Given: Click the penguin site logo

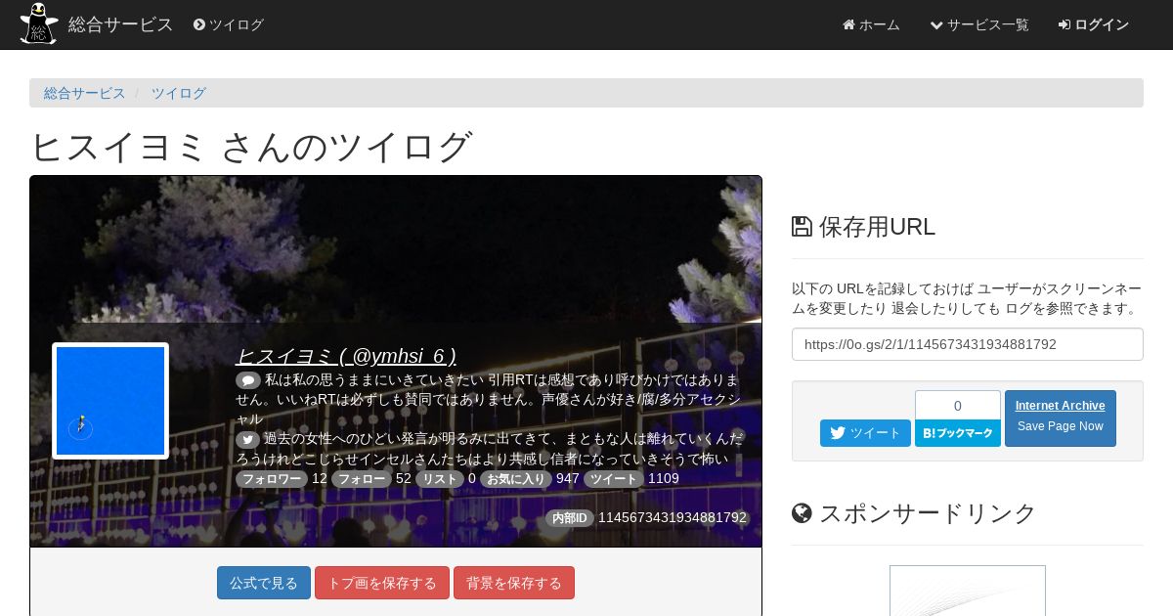Looking at the screenshot, I should [39, 24].
